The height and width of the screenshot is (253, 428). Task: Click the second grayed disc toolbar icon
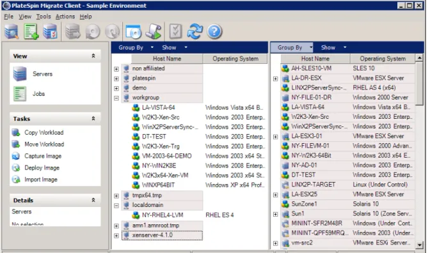[112, 32]
